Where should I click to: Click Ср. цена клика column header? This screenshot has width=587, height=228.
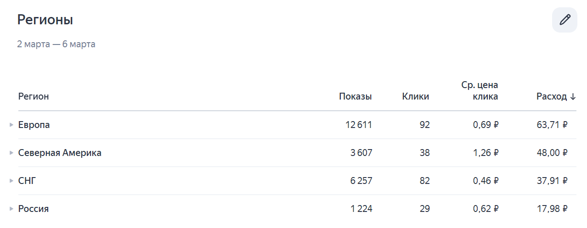[x=479, y=91]
